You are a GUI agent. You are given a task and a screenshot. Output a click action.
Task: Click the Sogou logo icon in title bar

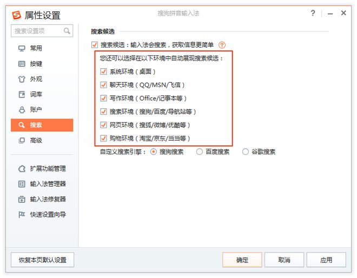pyautogui.click(x=17, y=15)
